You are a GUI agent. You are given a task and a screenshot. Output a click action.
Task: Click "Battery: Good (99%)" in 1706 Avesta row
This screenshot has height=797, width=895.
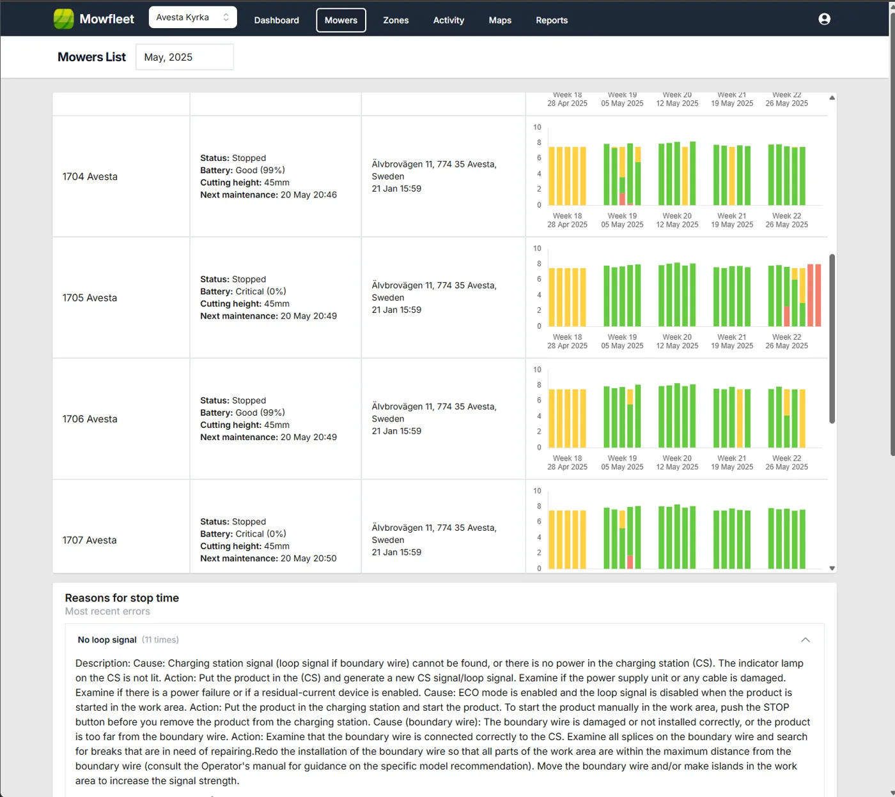(x=243, y=413)
